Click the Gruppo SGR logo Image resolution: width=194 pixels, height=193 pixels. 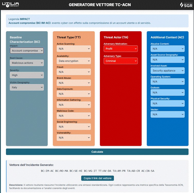click(x=185, y=5)
